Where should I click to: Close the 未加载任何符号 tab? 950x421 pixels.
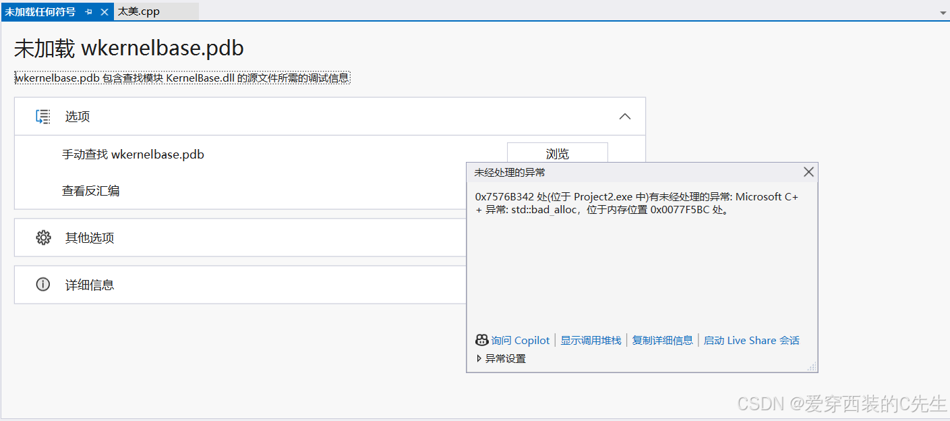tap(104, 12)
